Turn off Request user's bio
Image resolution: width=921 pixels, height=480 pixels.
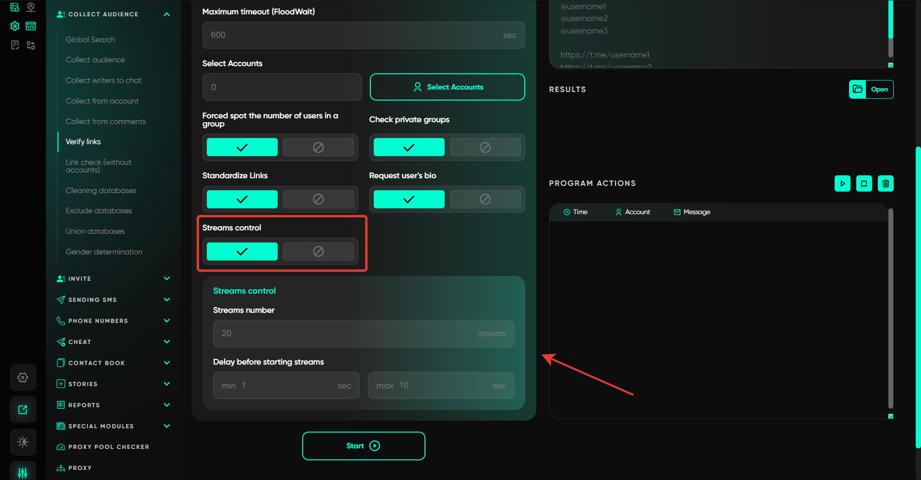point(485,199)
